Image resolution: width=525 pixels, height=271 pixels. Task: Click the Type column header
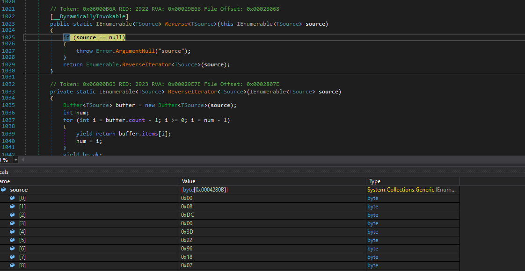tap(413, 181)
